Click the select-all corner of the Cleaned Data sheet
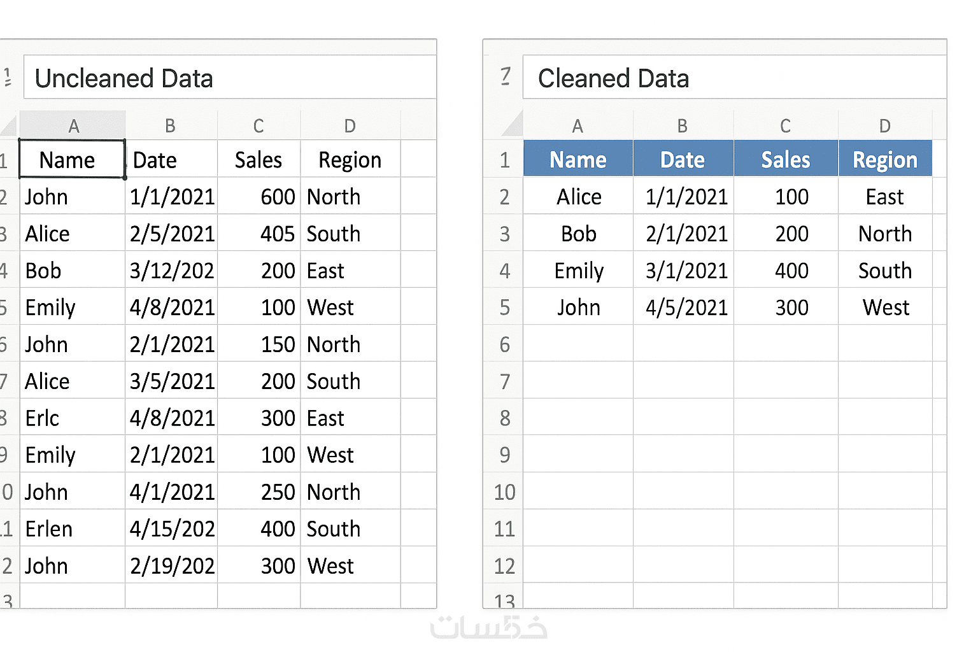 (x=511, y=125)
